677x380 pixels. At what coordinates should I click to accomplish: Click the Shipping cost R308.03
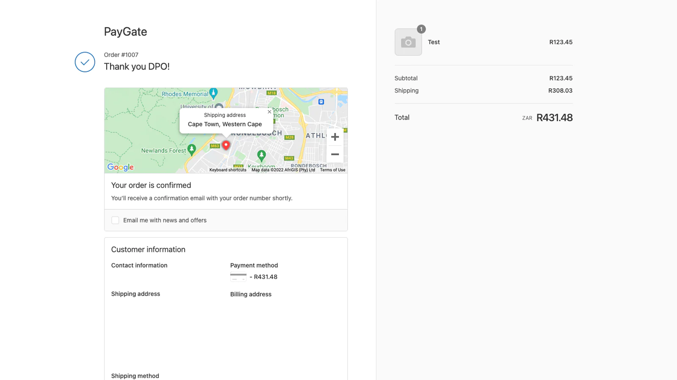[x=560, y=90]
